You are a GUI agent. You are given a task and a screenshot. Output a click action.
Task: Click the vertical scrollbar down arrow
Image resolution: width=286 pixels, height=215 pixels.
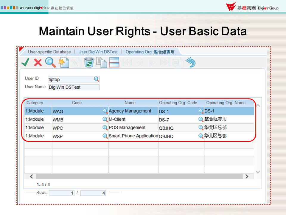point(258,172)
